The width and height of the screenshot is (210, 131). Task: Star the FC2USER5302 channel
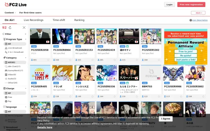pyautogui.click(x=159, y=60)
